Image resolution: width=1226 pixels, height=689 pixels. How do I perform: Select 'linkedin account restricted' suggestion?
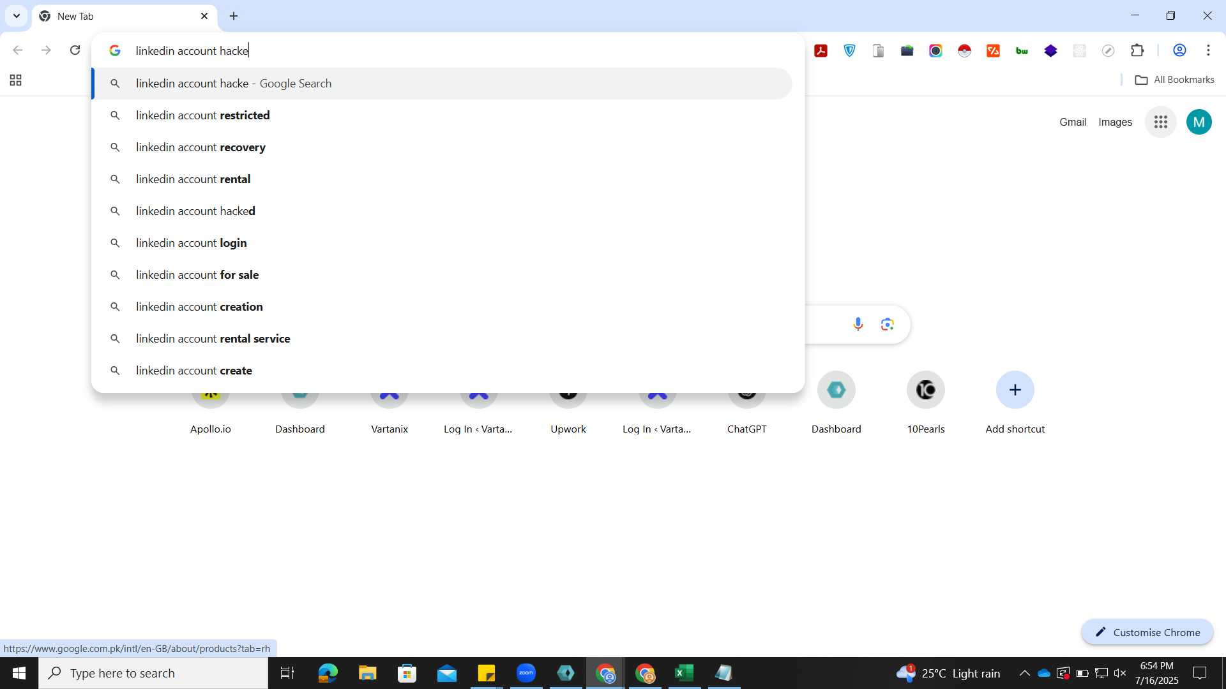pyautogui.click(x=442, y=115)
